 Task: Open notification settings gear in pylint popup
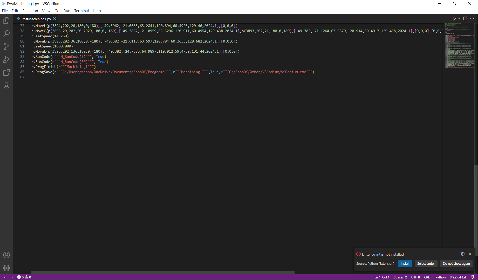click(x=463, y=254)
